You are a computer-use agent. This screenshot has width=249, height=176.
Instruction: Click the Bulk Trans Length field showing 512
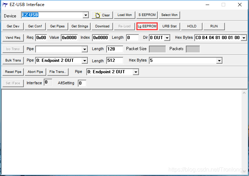point(115,60)
